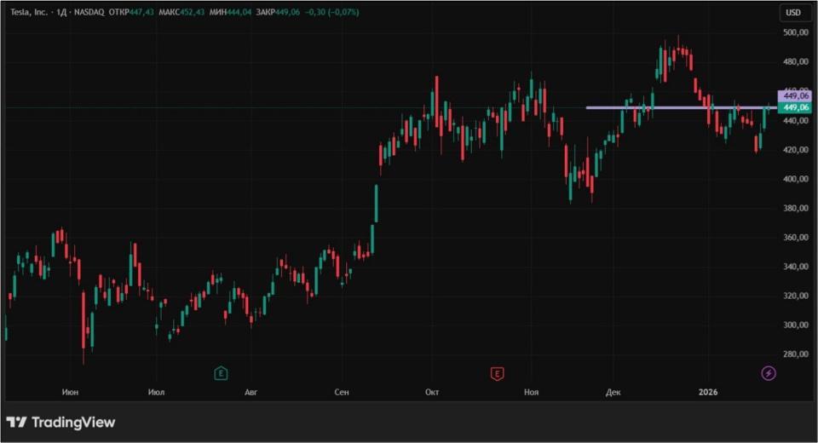The image size is (818, 443).
Task: Click the red earnings E marker
Action: pyautogui.click(x=497, y=372)
